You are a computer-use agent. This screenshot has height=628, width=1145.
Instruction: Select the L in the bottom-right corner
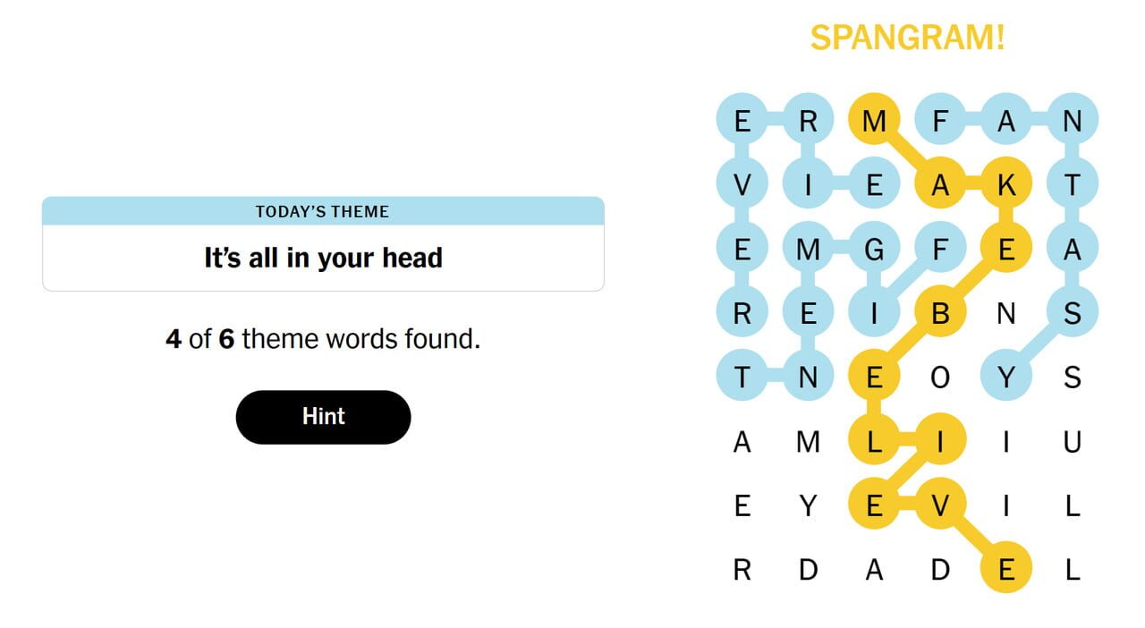point(1073,570)
